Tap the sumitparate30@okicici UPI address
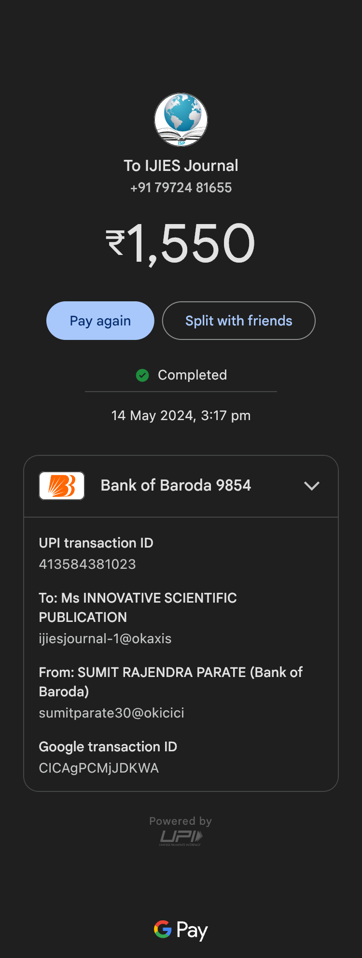Viewport: 362px width, 958px height. tap(111, 713)
